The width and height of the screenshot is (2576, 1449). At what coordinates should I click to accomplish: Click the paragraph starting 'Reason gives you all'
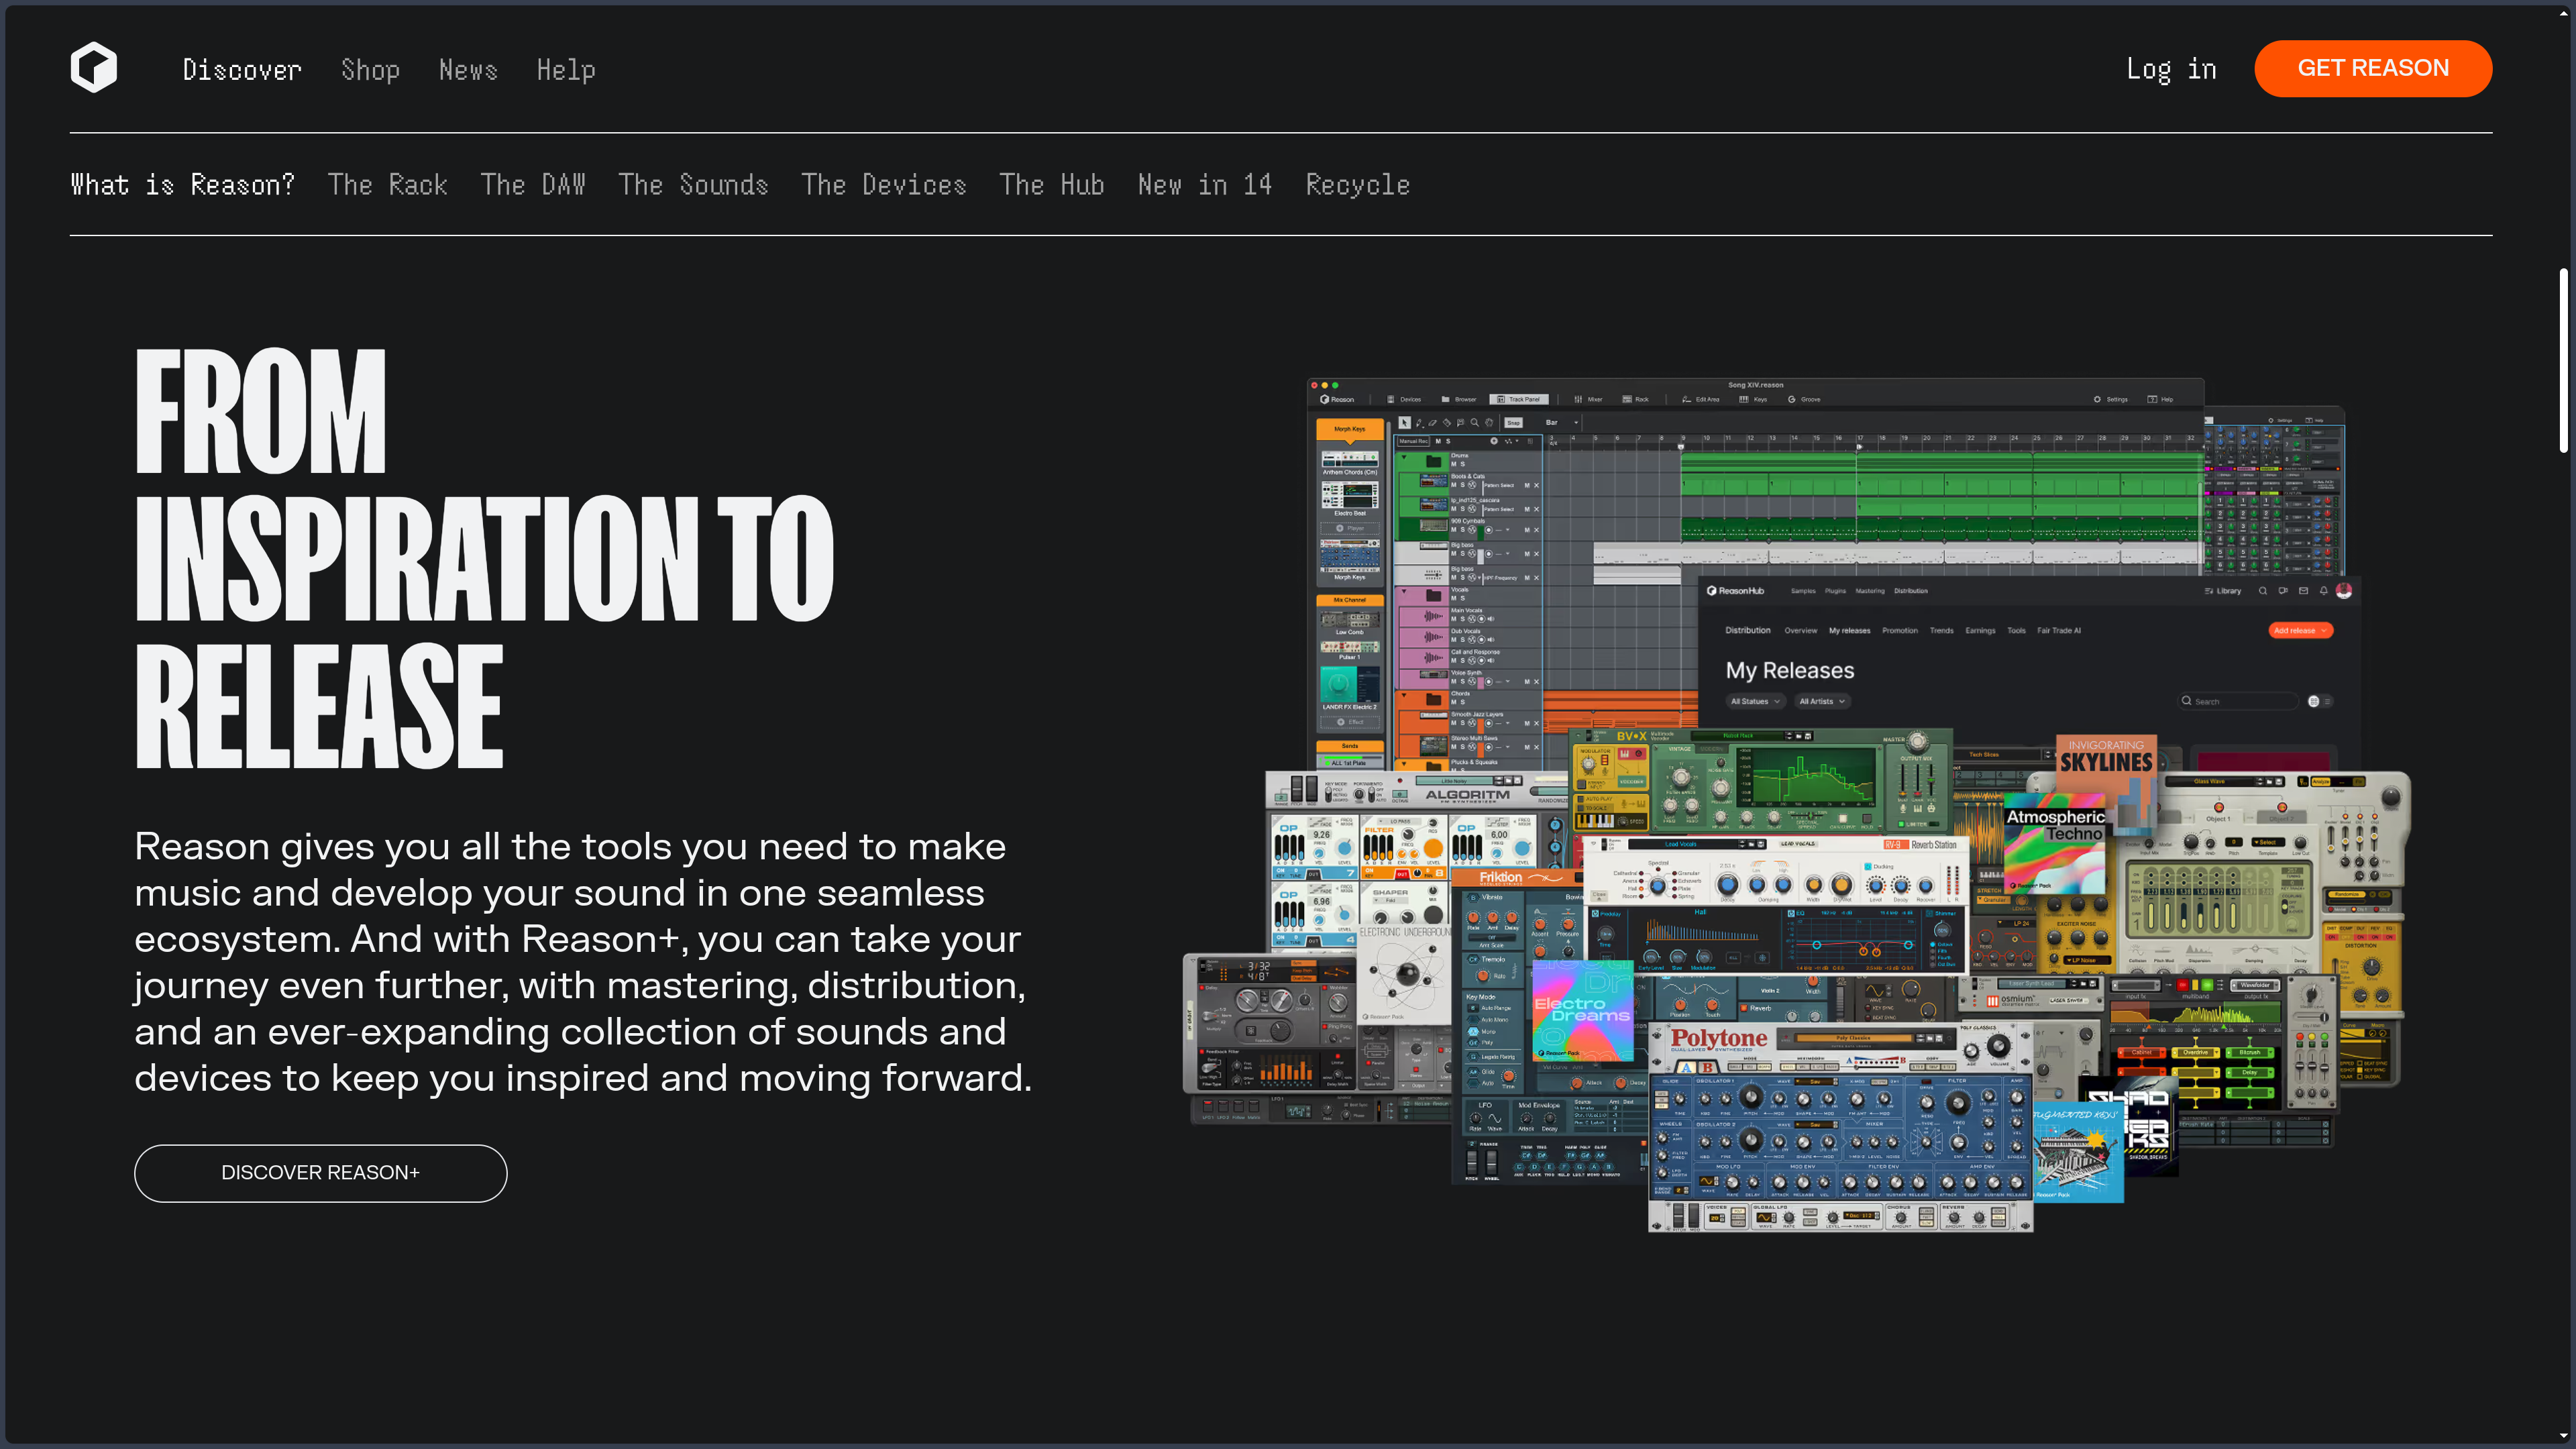point(583,962)
